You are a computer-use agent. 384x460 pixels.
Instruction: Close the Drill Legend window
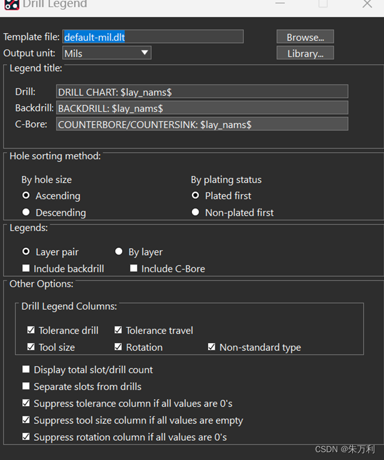[x=367, y=4]
